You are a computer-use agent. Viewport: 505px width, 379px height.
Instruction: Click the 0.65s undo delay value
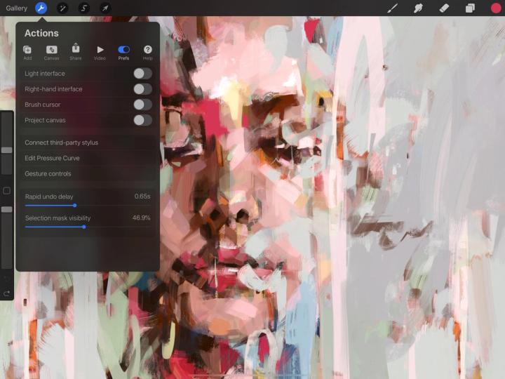click(x=142, y=197)
